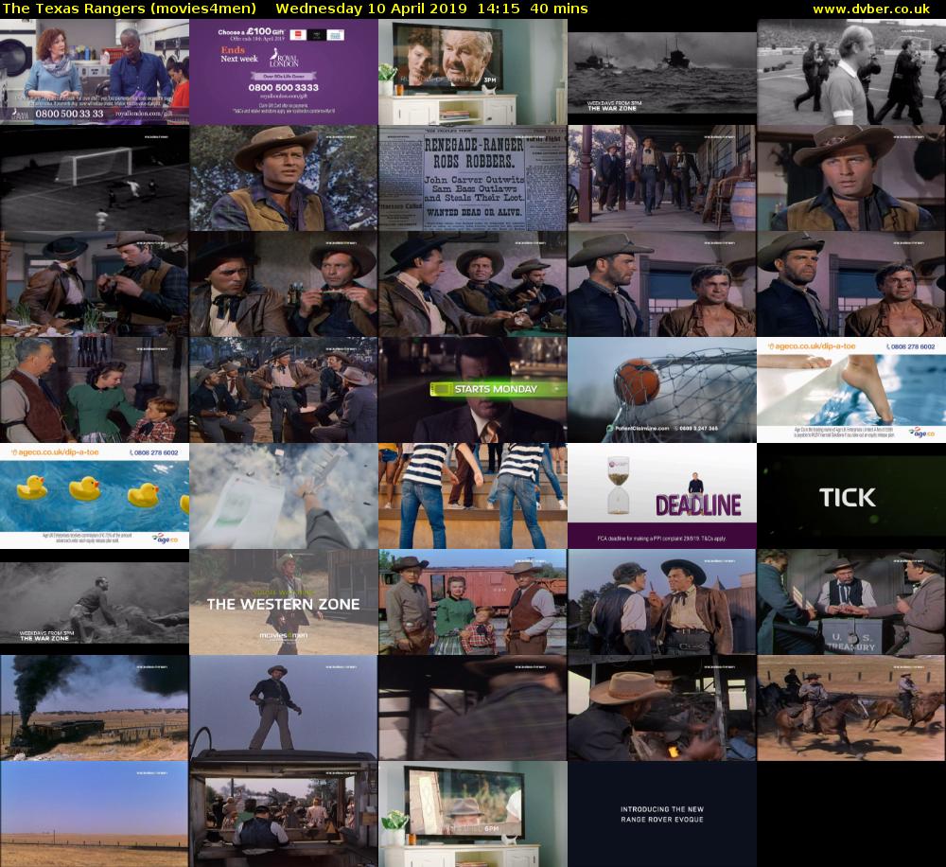Select the U.S. Treasury box thumbnail
This screenshot has height=867, width=946.
[851, 602]
